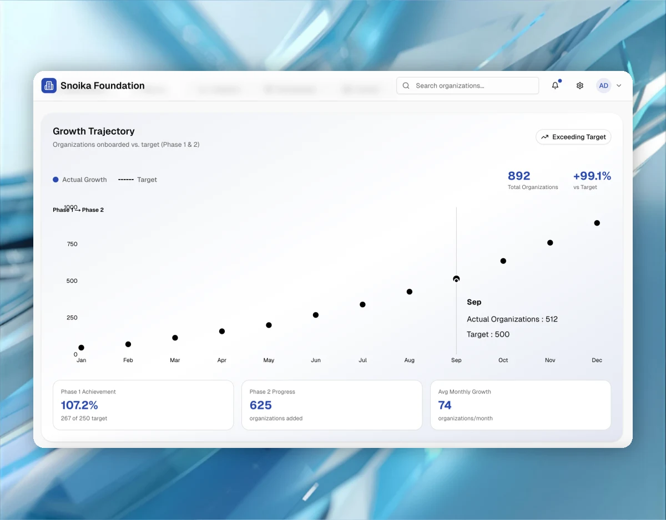Select the Jul data point

(x=362, y=304)
